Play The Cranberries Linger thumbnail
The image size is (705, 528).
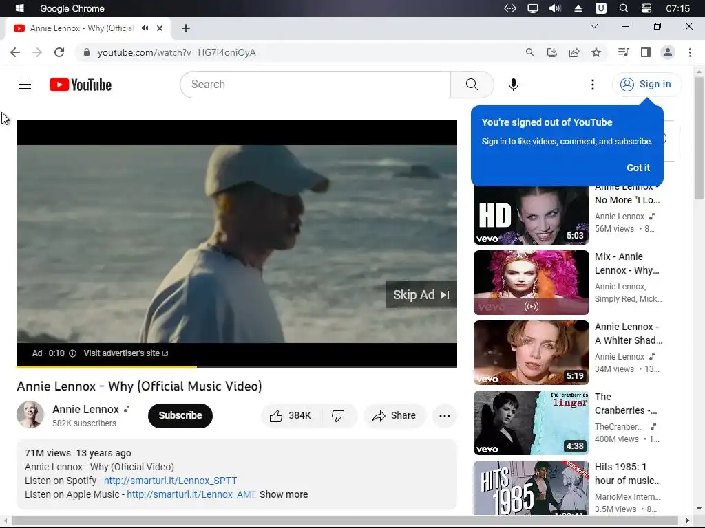(x=531, y=423)
